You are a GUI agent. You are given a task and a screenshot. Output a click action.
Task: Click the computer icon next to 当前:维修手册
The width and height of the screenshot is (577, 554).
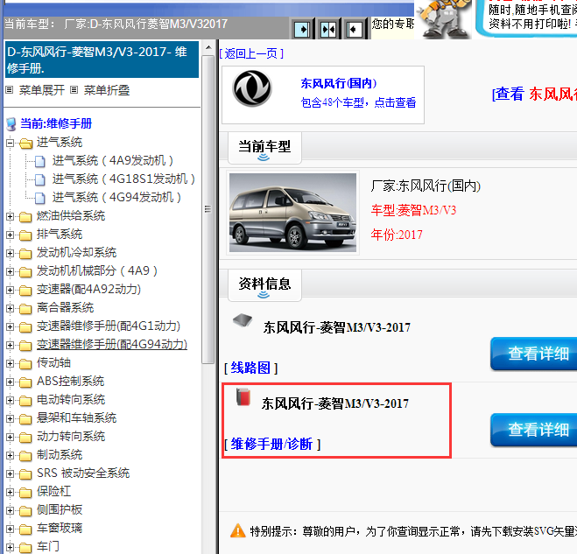coord(11,124)
